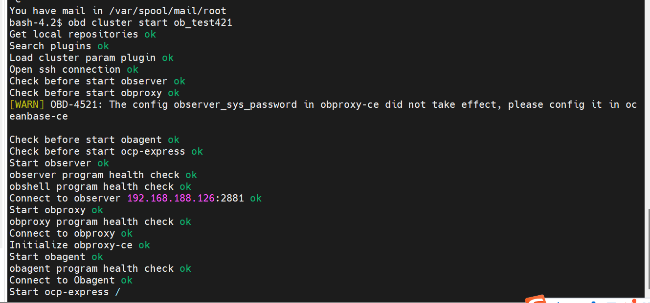Click the bash-4.2$ prompt
This screenshot has height=303, width=650.
pyautogui.click(x=36, y=22)
